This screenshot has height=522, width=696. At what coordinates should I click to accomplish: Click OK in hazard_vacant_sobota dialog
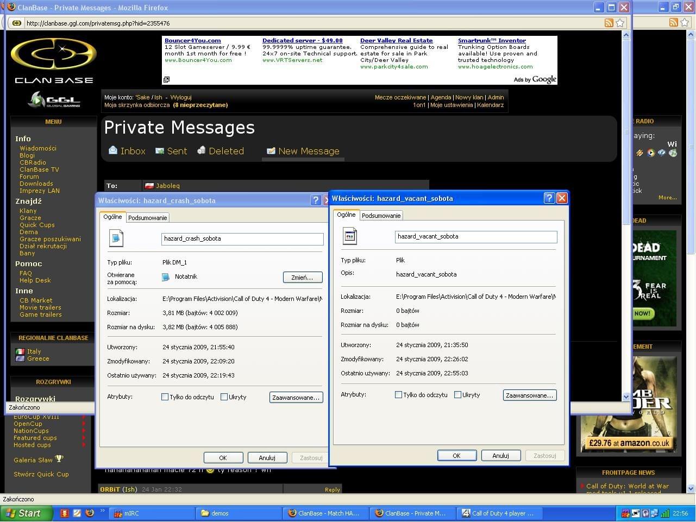pyautogui.click(x=457, y=456)
